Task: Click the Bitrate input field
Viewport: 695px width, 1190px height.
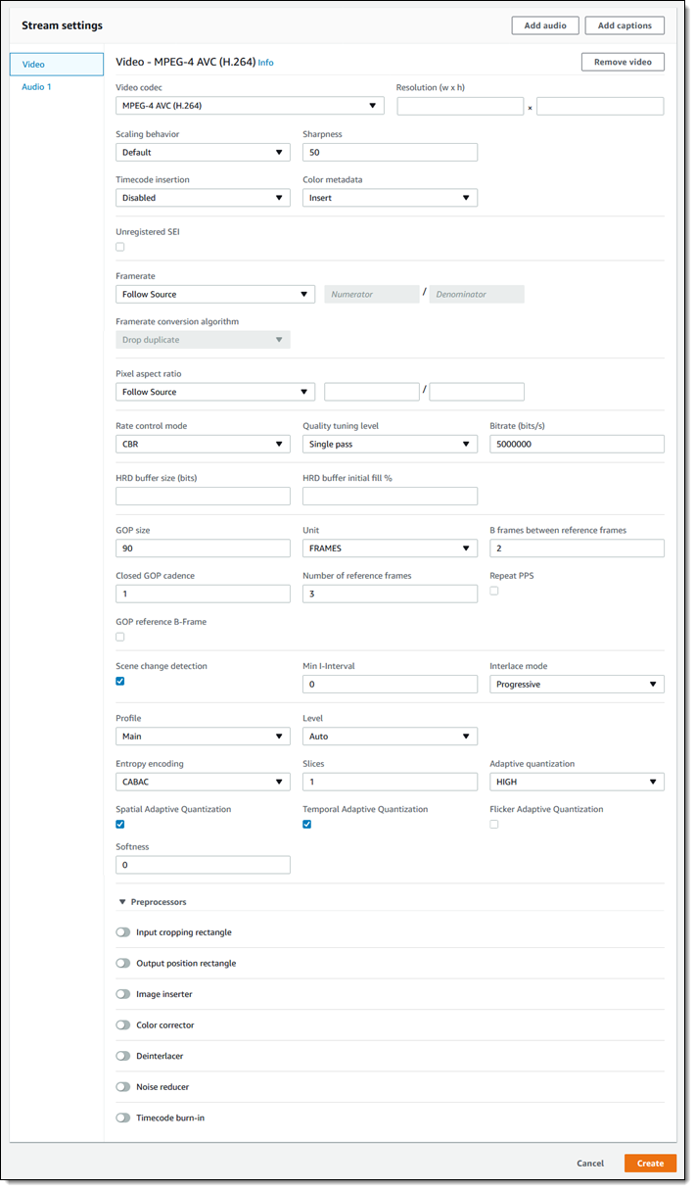Action: [x=577, y=444]
